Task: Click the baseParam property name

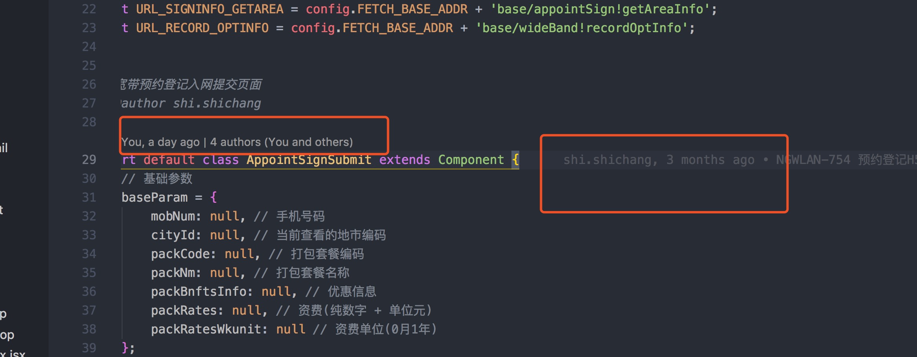Action: 155,197
